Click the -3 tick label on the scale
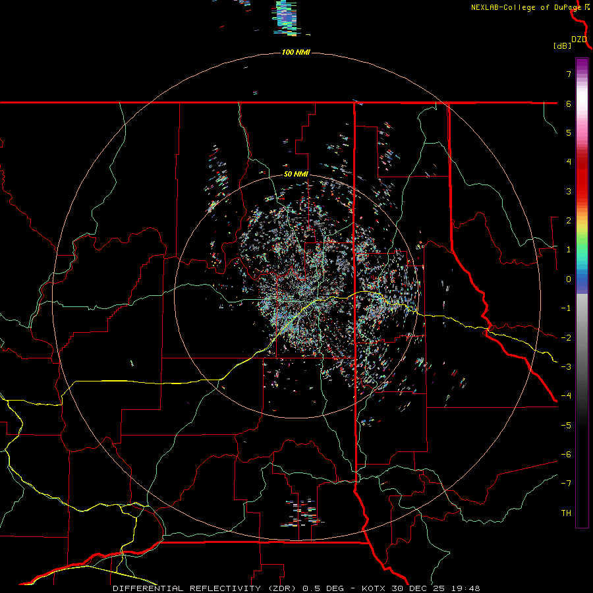593x593 pixels. pyautogui.click(x=566, y=367)
